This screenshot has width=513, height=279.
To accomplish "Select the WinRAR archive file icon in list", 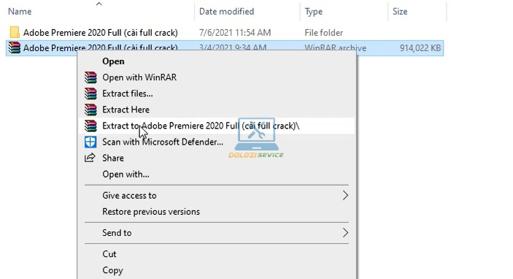I will pyautogui.click(x=15, y=47).
